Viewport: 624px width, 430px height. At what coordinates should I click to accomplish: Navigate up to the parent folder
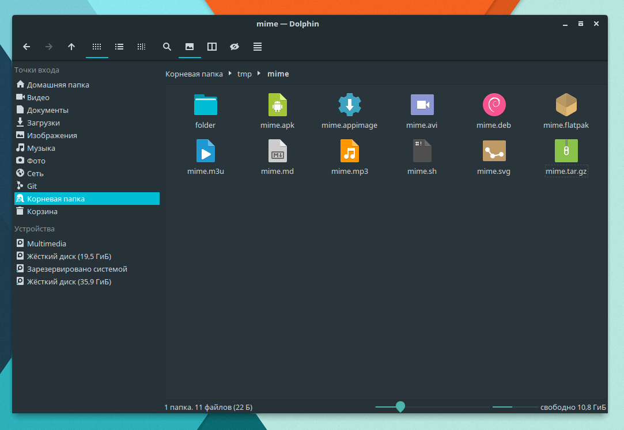[x=71, y=47]
